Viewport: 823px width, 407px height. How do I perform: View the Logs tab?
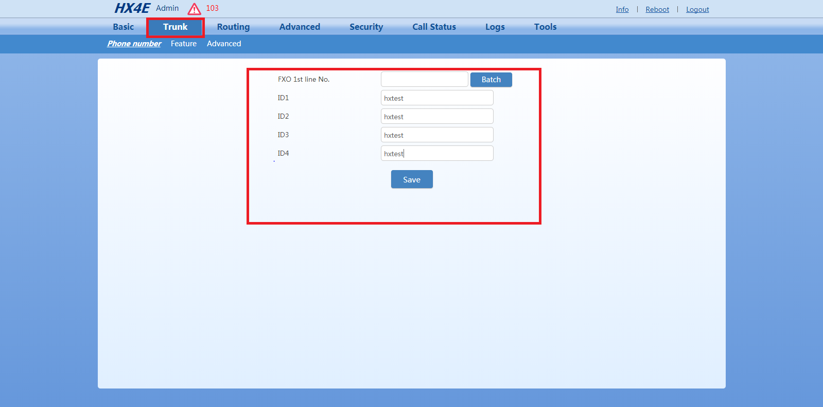click(x=495, y=27)
